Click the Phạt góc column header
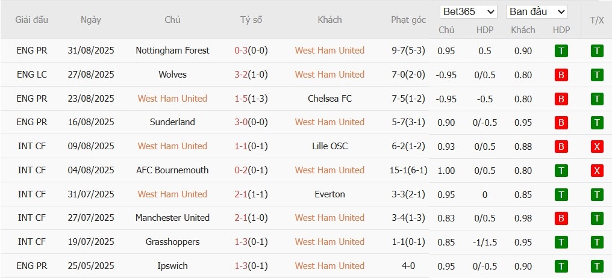This screenshot has width=612, height=278. [408, 19]
